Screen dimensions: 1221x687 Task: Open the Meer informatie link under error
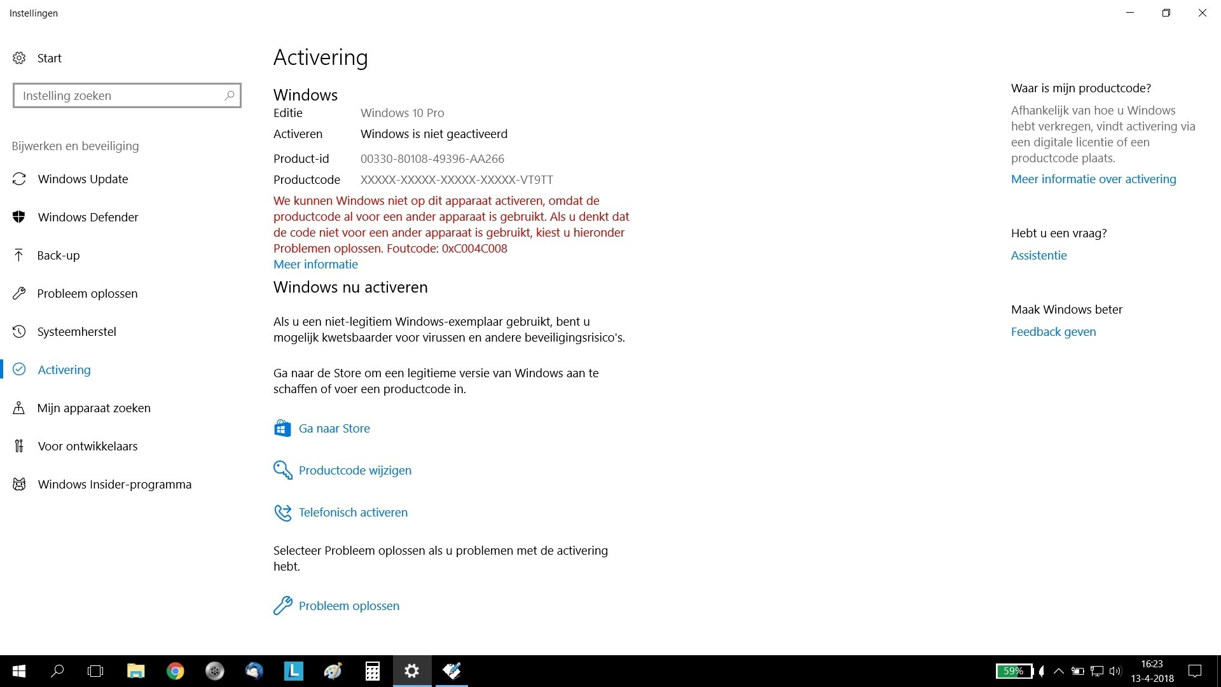coord(315,264)
